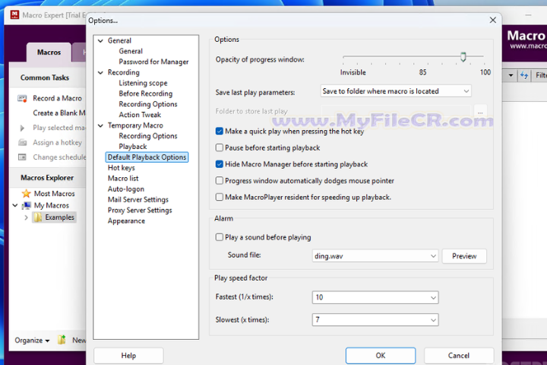Open Auto-logon options page
This screenshot has height=365, width=547.
point(126,189)
